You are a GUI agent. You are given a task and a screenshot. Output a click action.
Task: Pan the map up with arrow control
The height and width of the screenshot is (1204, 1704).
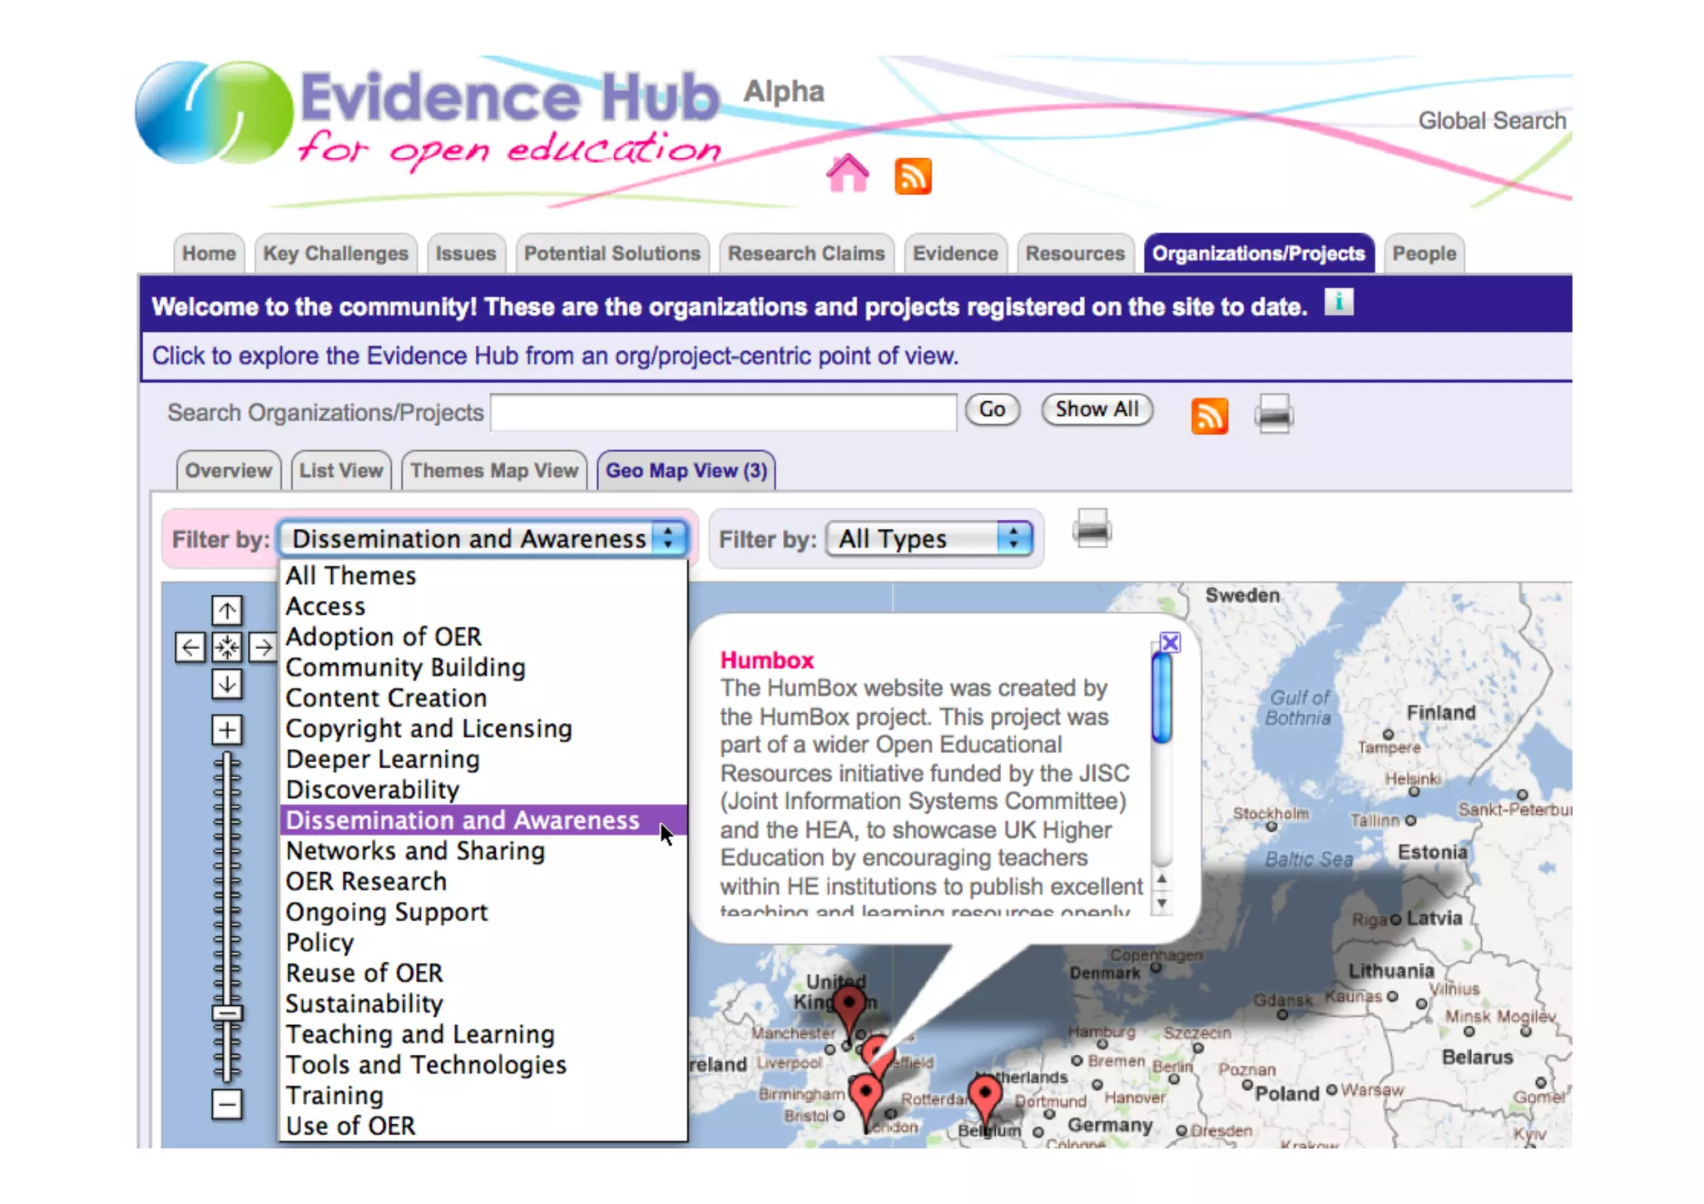pyautogui.click(x=226, y=610)
